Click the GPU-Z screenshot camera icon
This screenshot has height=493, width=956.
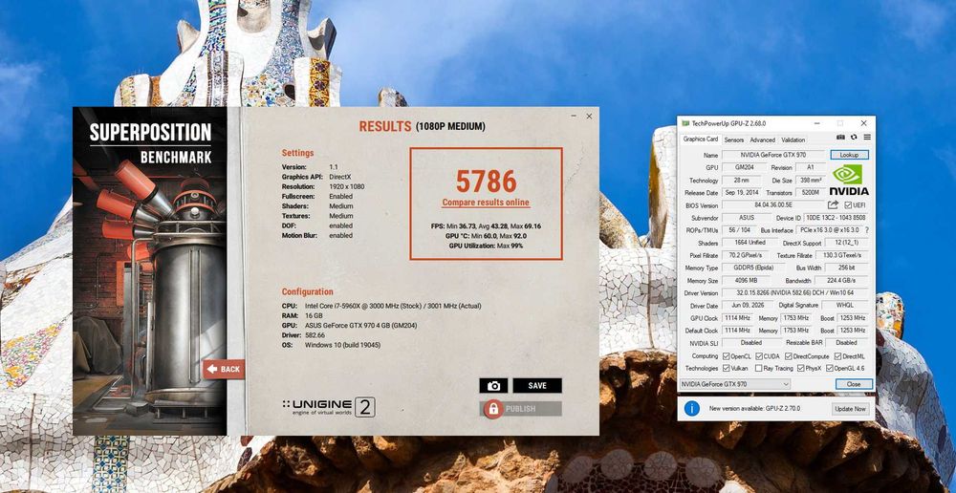pyautogui.click(x=840, y=138)
